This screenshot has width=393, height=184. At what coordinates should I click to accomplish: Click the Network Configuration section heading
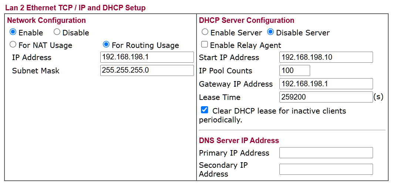pyautogui.click(x=46, y=20)
